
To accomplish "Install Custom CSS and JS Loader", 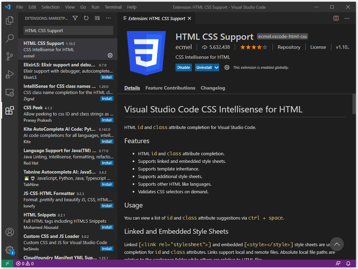I will pos(107,249).
